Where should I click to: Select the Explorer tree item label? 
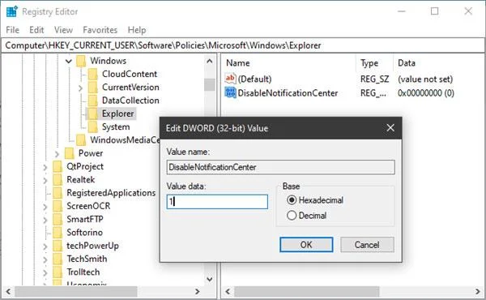coord(117,114)
